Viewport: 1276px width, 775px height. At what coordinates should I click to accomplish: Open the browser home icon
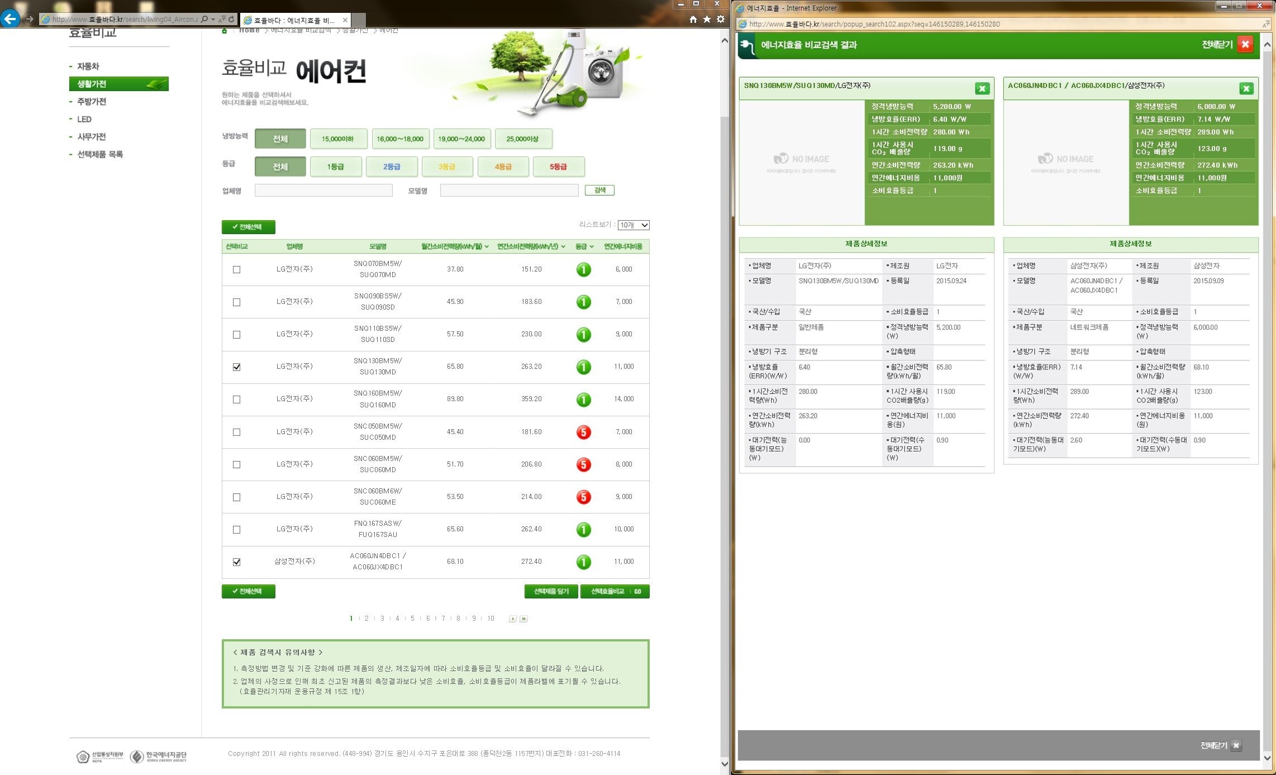pos(693,19)
